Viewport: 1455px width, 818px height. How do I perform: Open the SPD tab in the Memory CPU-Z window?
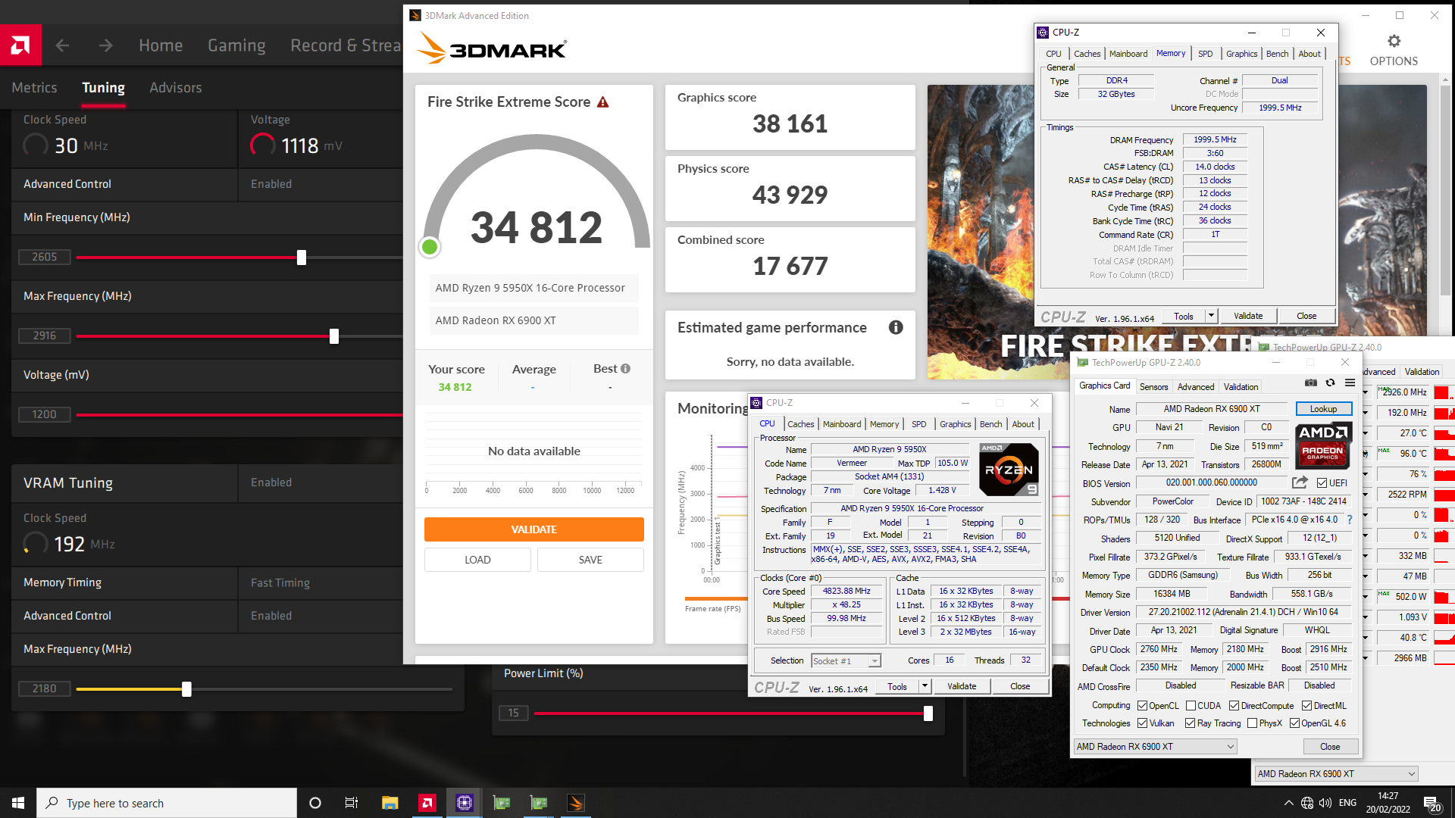pos(1206,54)
